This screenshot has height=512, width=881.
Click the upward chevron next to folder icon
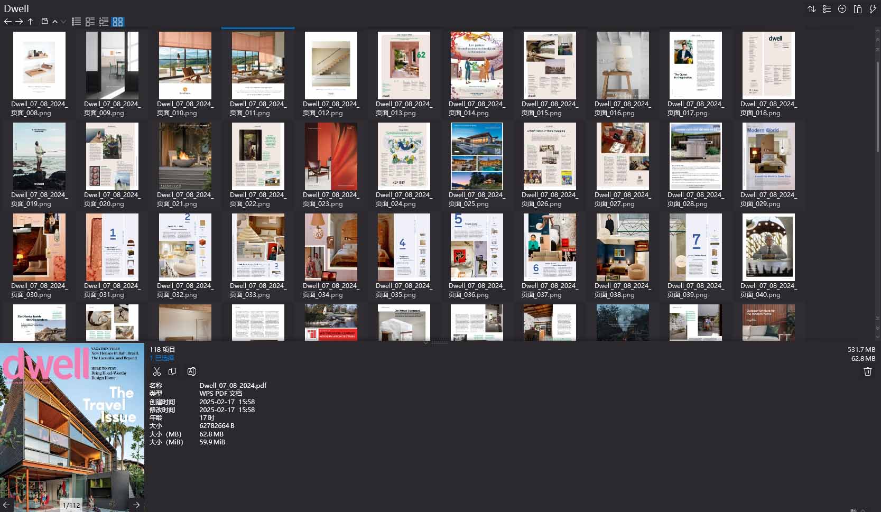click(x=55, y=22)
